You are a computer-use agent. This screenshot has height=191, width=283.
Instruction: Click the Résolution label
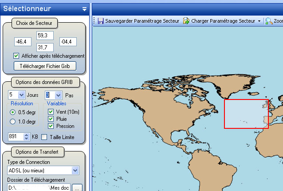pos(22,103)
